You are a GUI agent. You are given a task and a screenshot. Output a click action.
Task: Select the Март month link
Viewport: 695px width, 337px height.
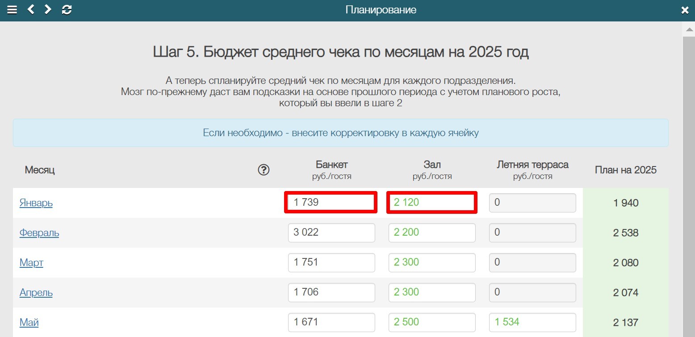click(x=31, y=263)
